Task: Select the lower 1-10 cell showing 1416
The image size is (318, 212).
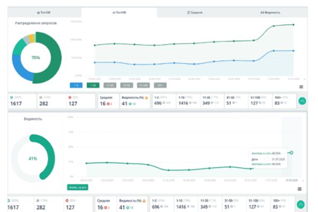Action: [186, 204]
